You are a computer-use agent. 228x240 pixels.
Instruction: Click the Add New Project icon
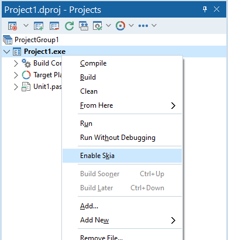pos(39,26)
